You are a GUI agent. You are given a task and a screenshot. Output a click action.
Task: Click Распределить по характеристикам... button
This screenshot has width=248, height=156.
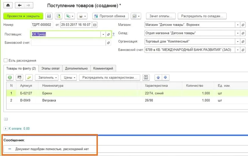pyautogui.click(x=109, y=78)
